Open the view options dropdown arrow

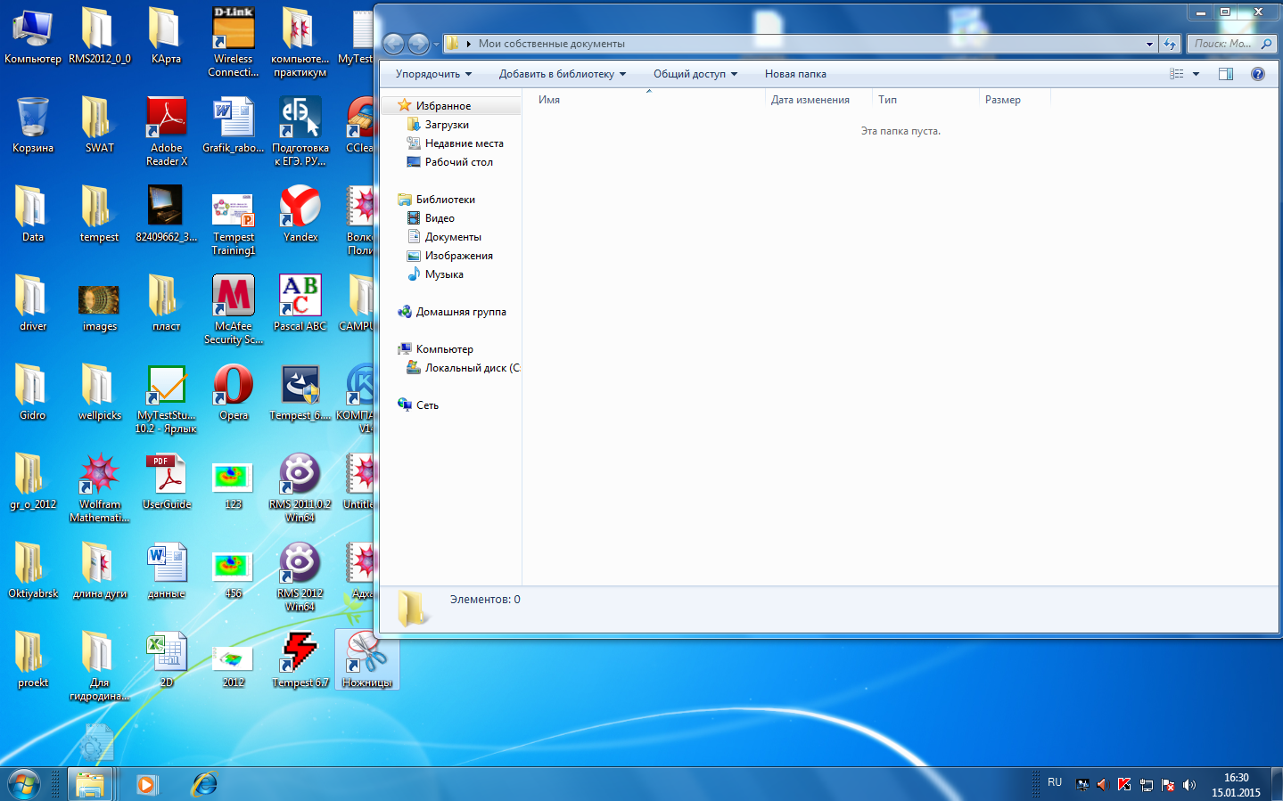click(x=1197, y=74)
